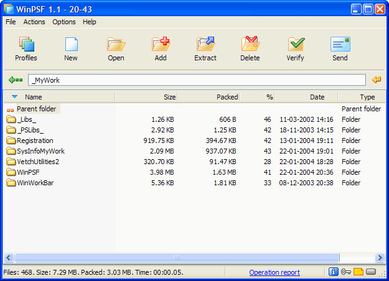Click the yellow enter arrow beside path
389x281 pixels.
377,80
